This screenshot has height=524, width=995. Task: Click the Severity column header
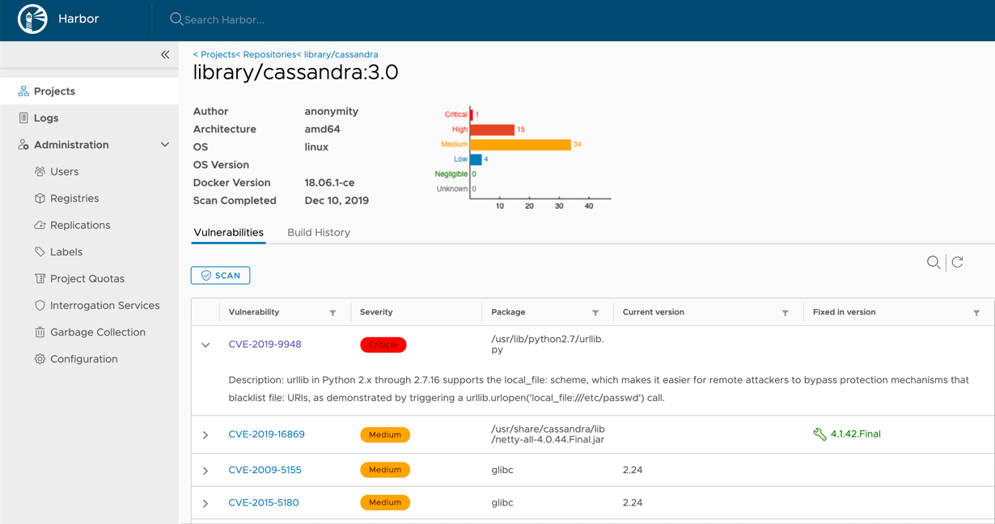[x=376, y=312]
